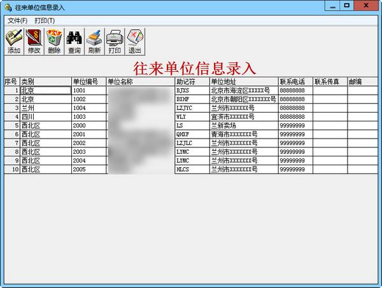Image resolution: width=382 pixels, height=288 pixels.
Task: Click the 类别 column header
Action: 46,82
